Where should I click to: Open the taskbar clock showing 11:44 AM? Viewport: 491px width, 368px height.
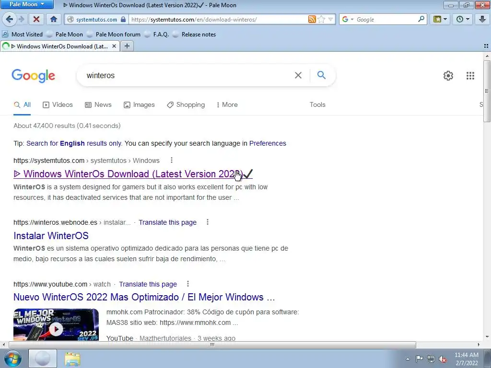pos(467,359)
